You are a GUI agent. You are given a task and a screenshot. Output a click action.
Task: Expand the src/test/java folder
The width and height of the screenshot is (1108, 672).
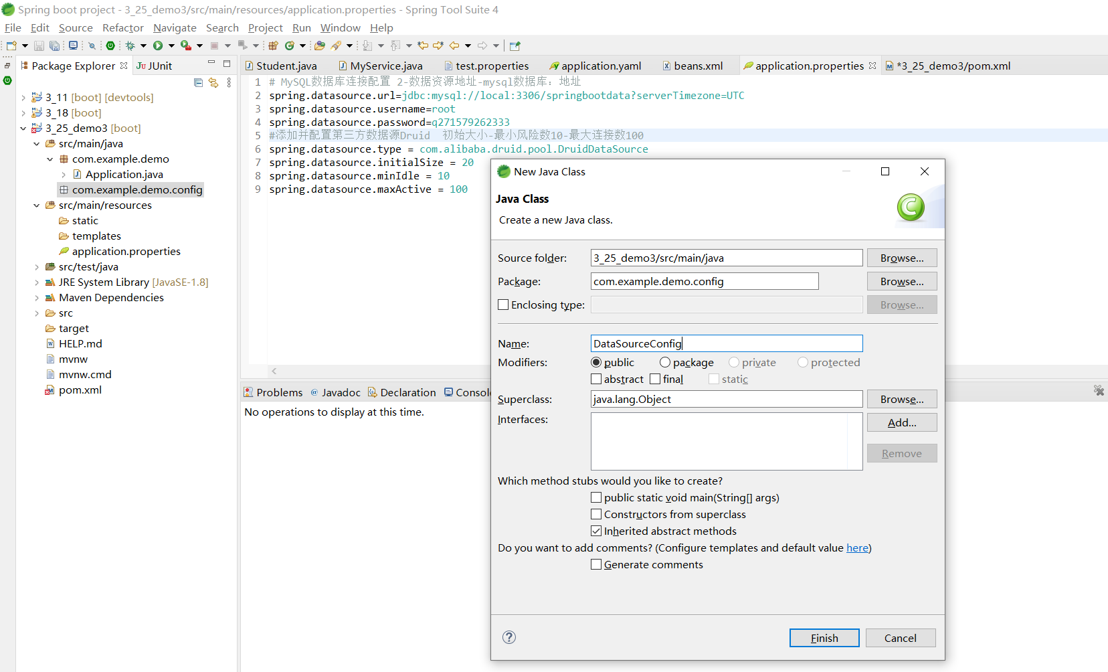[x=37, y=267]
